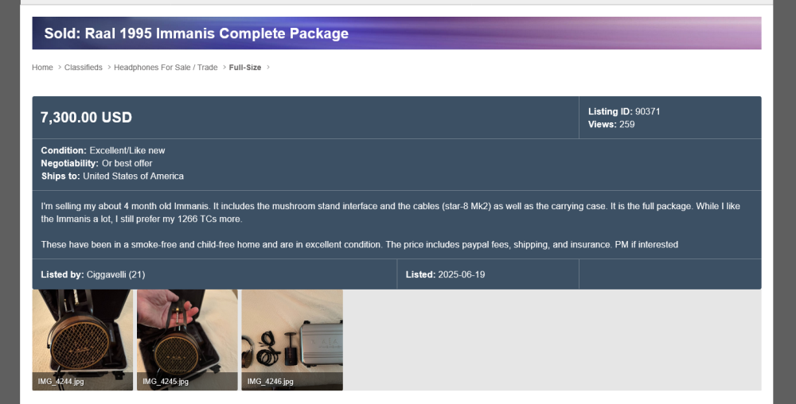The width and height of the screenshot is (796, 404).
Task: Click the Ships to United States line
Action: pos(112,176)
